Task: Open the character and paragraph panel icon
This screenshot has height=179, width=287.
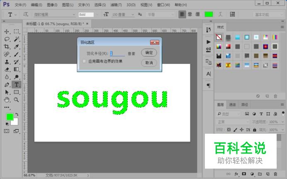Action: pos(232,14)
